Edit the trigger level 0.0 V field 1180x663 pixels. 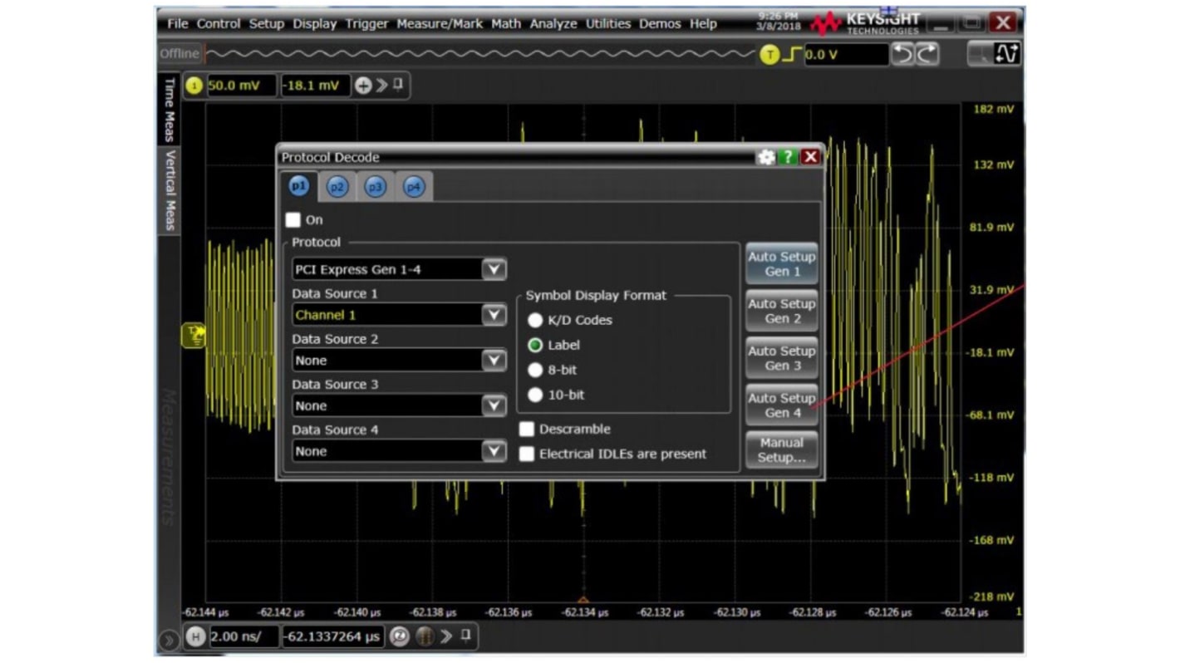[x=846, y=55]
